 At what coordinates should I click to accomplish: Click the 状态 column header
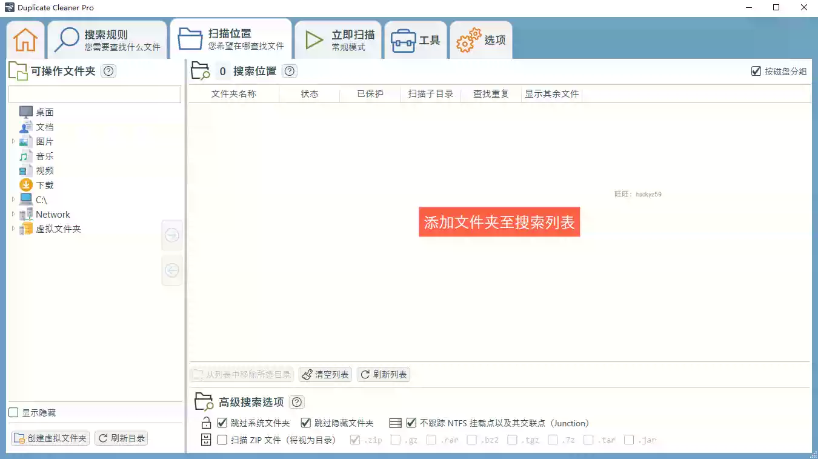pyautogui.click(x=310, y=94)
